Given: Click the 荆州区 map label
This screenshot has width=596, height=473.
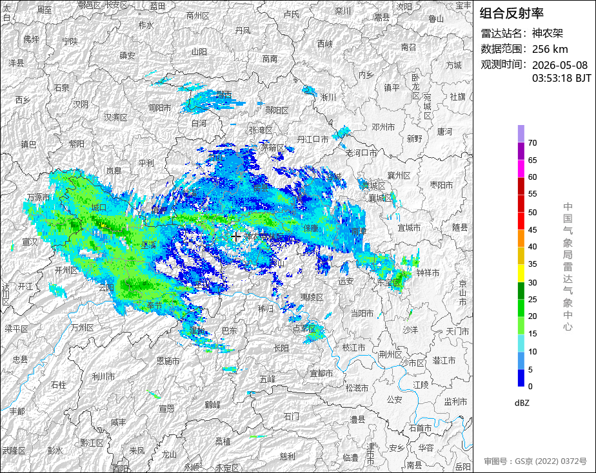Looking at the screenshot, I should 390,354.
